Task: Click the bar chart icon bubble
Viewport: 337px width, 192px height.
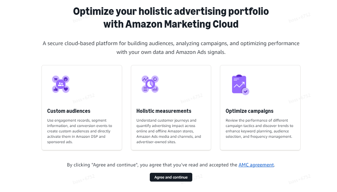Action: pyautogui.click(x=155, y=89)
